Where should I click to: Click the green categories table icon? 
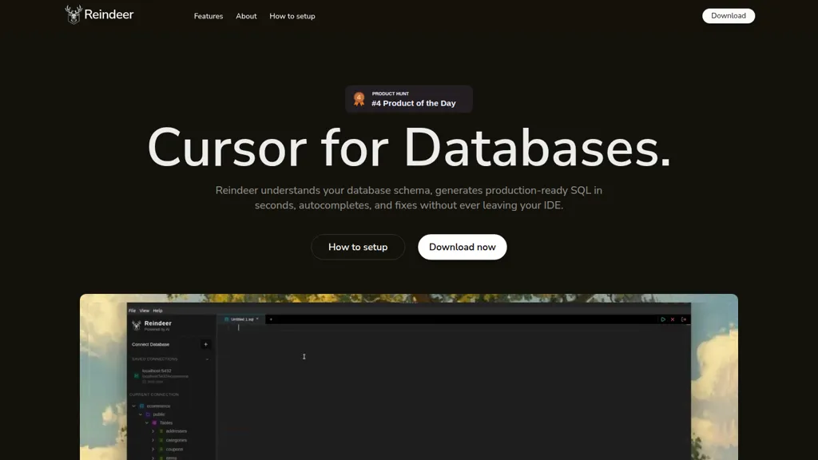[161, 440]
